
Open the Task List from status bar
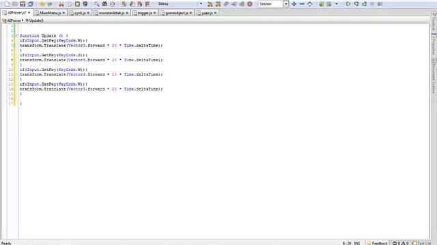[421, 243]
